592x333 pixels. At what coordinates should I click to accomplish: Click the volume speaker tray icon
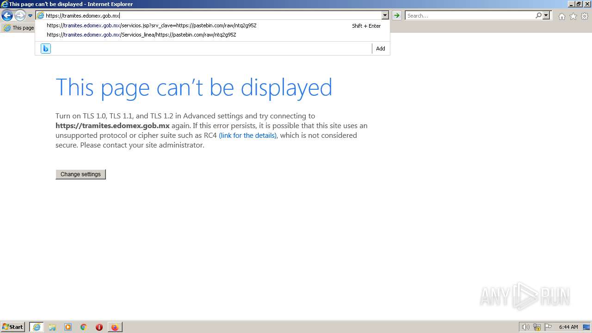click(525, 327)
